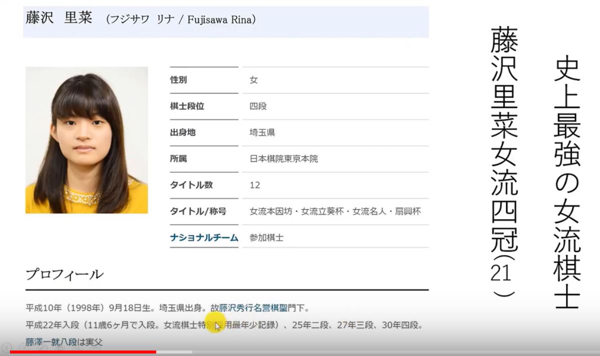
Task: Select the タイトル数 row label
Action: (191, 185)
